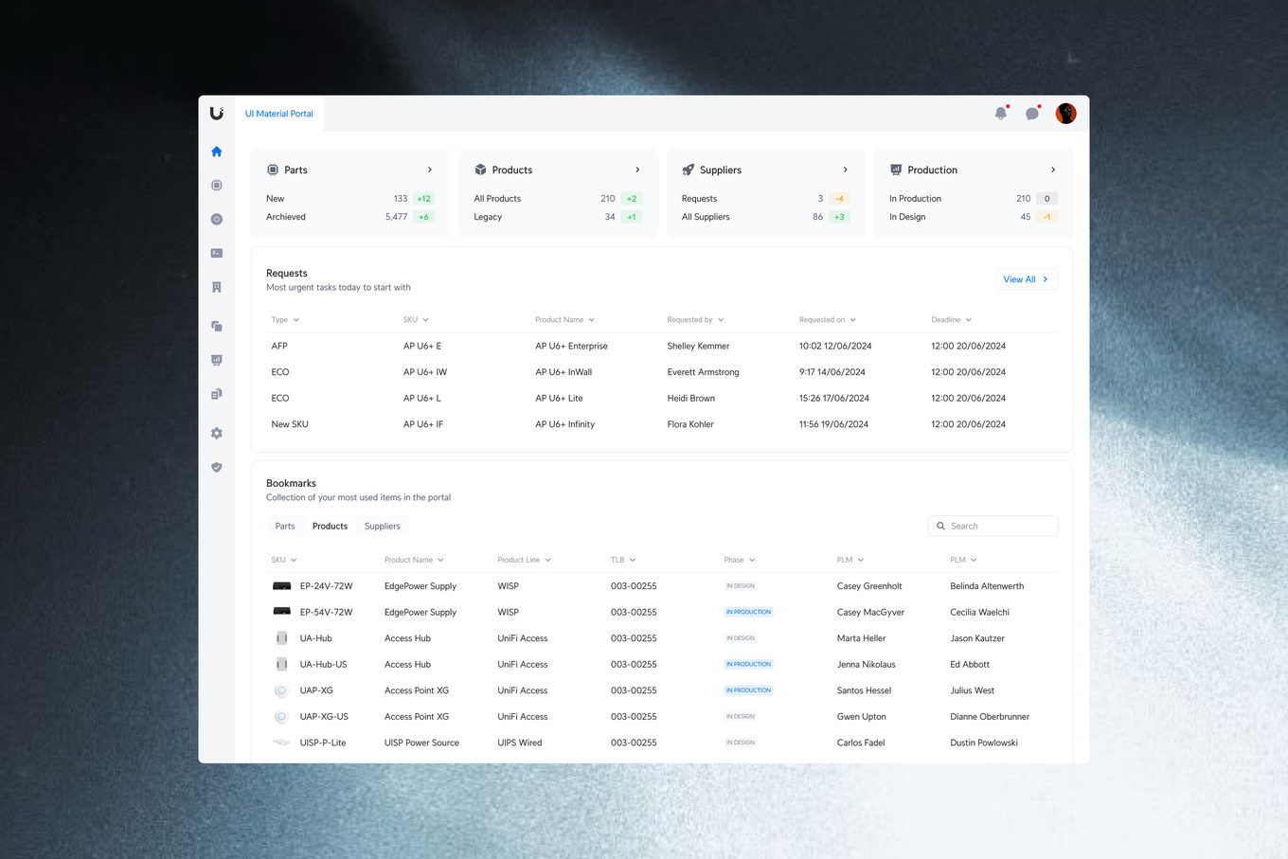Screen dimensions: 1288x859
Task: Click the shield checkmark security icon
Action: (217, 467)
